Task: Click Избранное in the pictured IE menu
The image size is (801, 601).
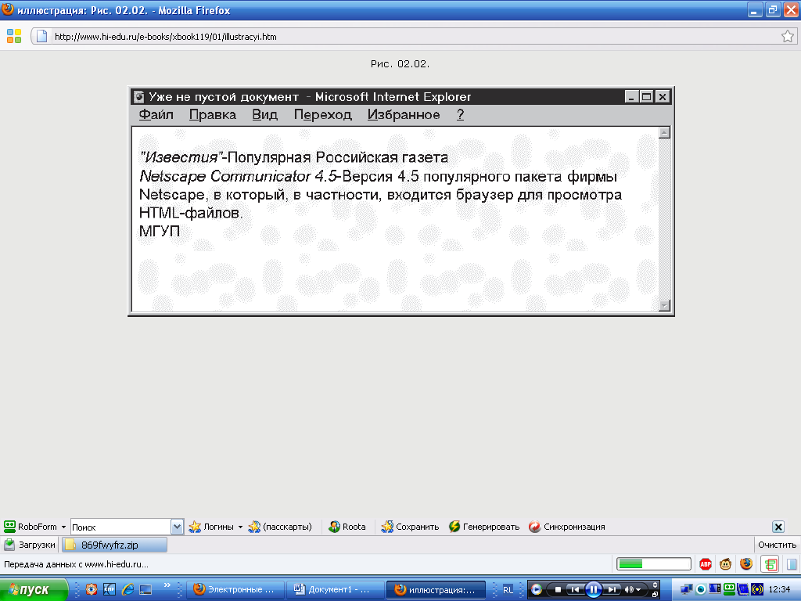Action: (x=404, y=114)
